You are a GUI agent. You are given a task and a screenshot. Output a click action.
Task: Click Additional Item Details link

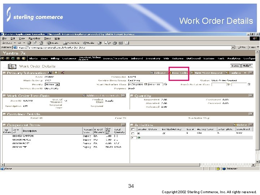(101, 95)
